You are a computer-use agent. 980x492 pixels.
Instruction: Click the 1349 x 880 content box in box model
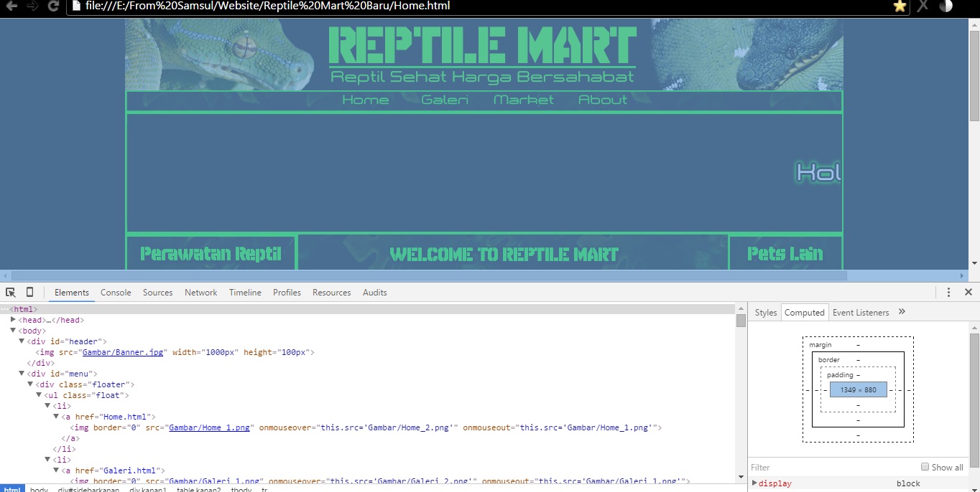[x=857, y=389]
